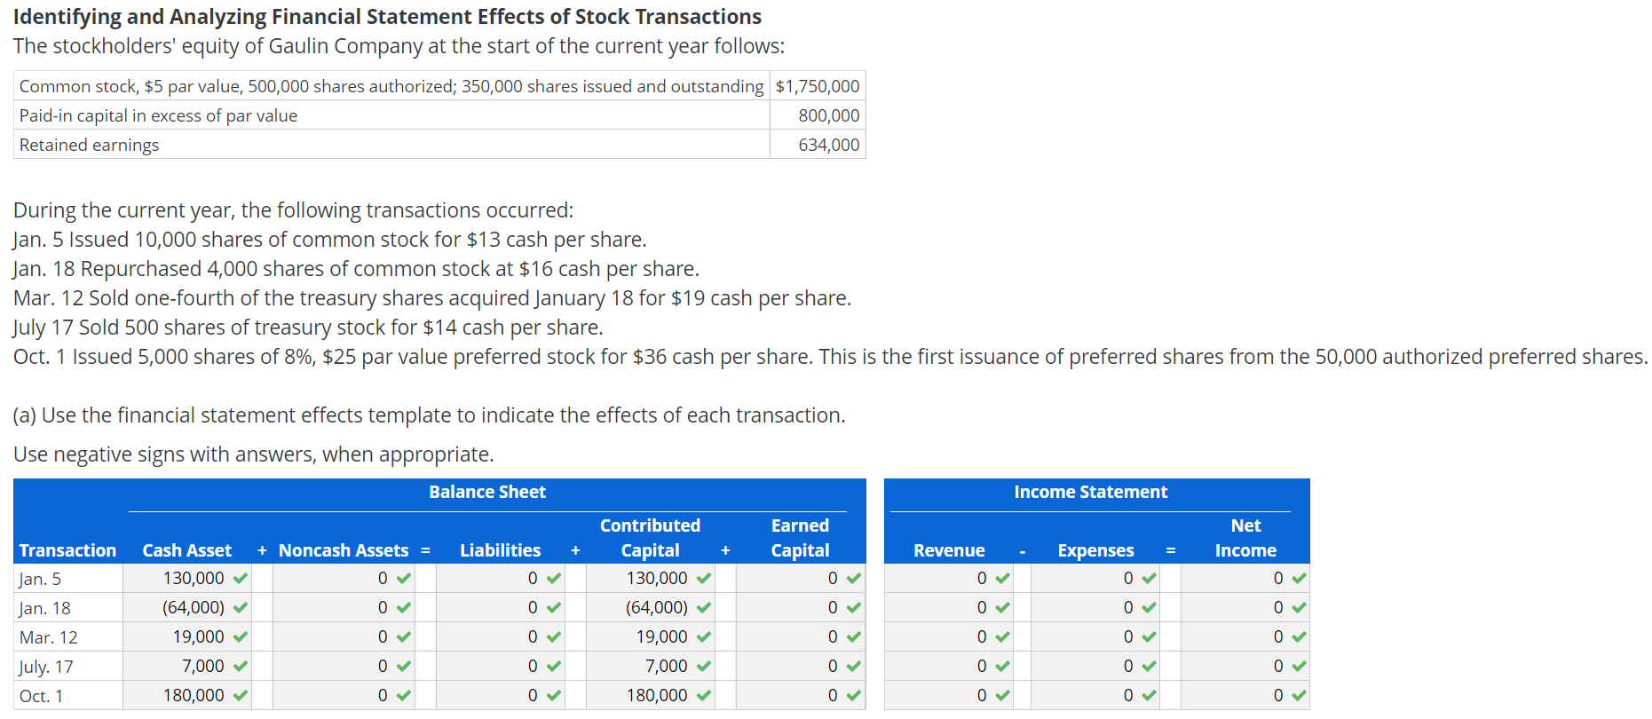Click the Jan. 5 transaction row label

[40, 579]
